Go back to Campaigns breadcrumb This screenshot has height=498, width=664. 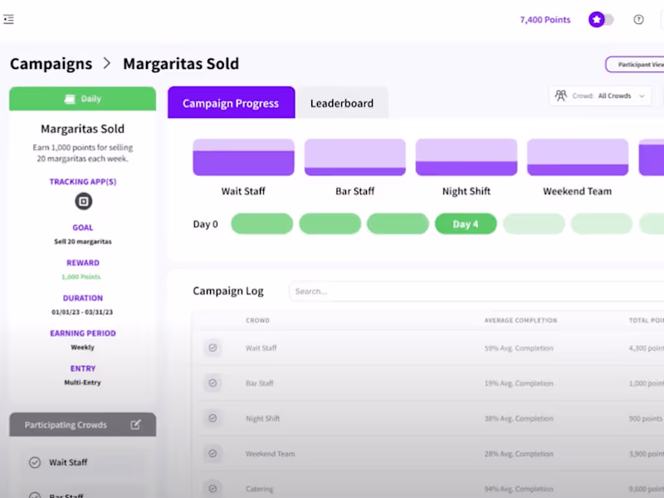click(x=51, y=64)
